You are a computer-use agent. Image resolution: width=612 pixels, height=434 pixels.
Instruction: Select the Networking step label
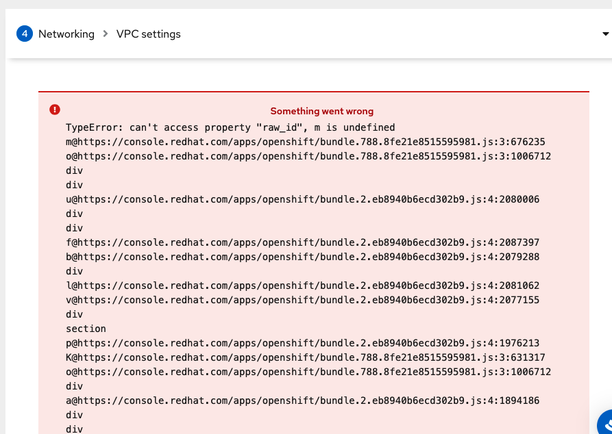(66, 34)
